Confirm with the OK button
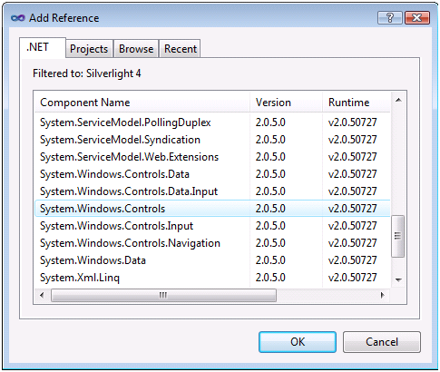The width and height of the screenshot is (440, 372). [x=298, y=342]
